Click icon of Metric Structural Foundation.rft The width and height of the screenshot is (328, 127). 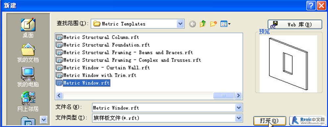click(x=59, y=45)
